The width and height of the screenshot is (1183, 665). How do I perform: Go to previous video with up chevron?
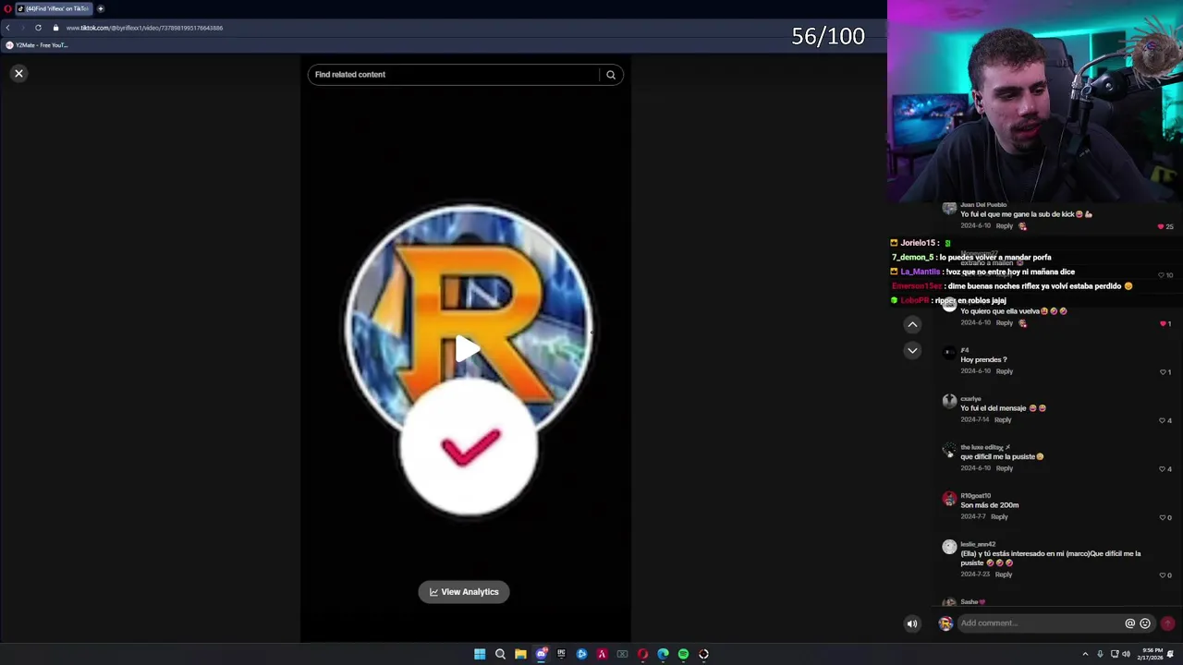(x=912, y=324)
